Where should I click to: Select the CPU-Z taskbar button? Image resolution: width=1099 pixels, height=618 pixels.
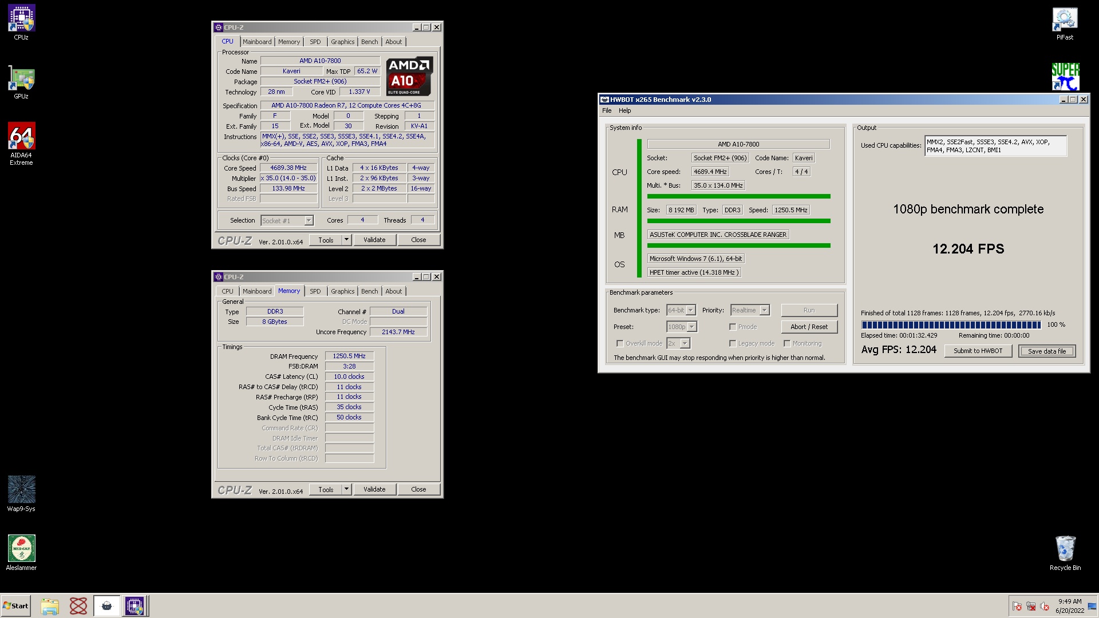pos(135,606)
